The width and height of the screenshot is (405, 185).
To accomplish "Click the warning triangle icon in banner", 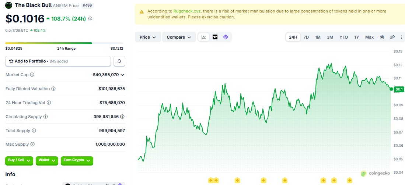I will tap(142, 12).
